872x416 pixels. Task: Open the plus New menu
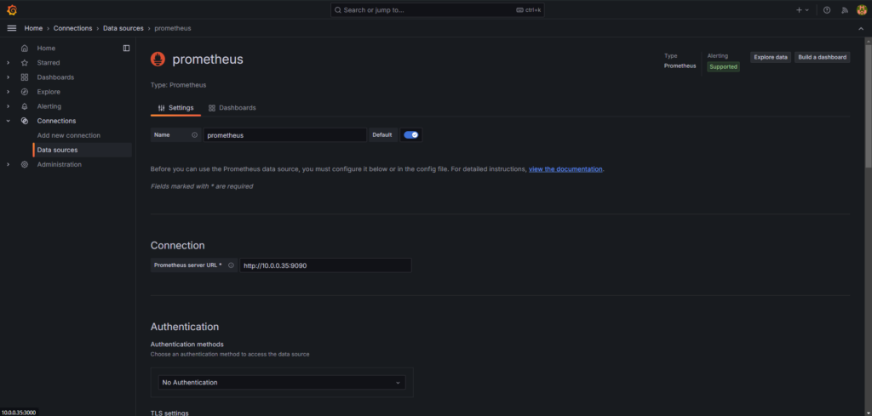[802, 10]
